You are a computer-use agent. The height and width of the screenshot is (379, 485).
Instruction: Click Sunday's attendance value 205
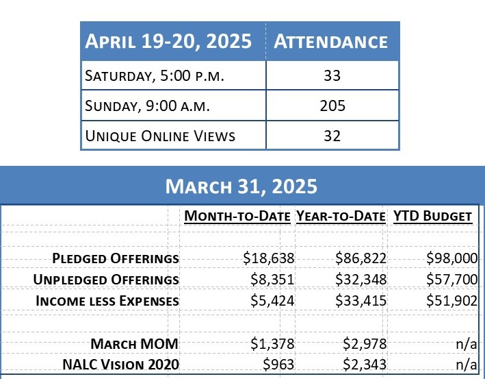pos(332,106)
